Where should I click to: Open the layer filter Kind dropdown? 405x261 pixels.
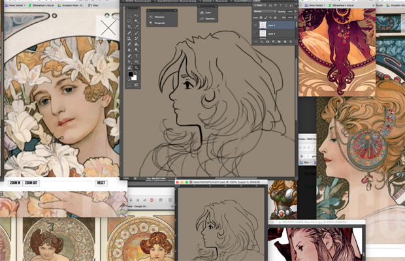point(260,5)
